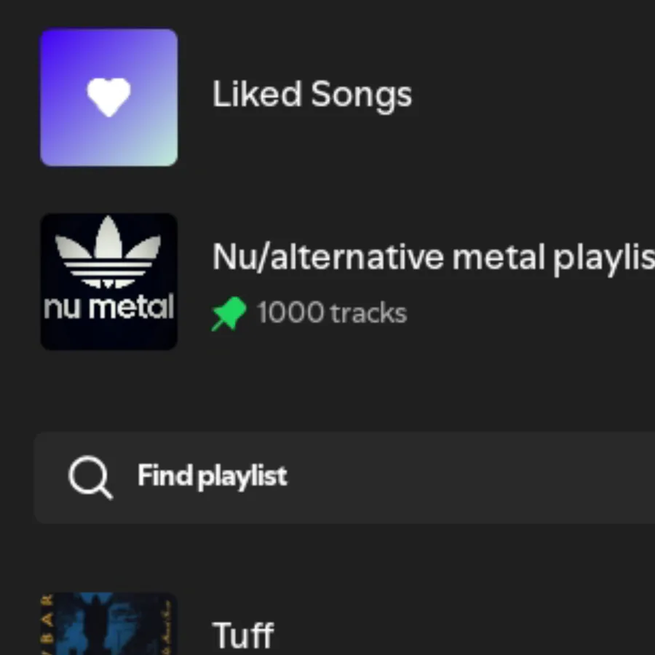The width and height of the screenshot is (655, 655).
Task: Click the "nu metal" caption on cover
Action: 108,307
